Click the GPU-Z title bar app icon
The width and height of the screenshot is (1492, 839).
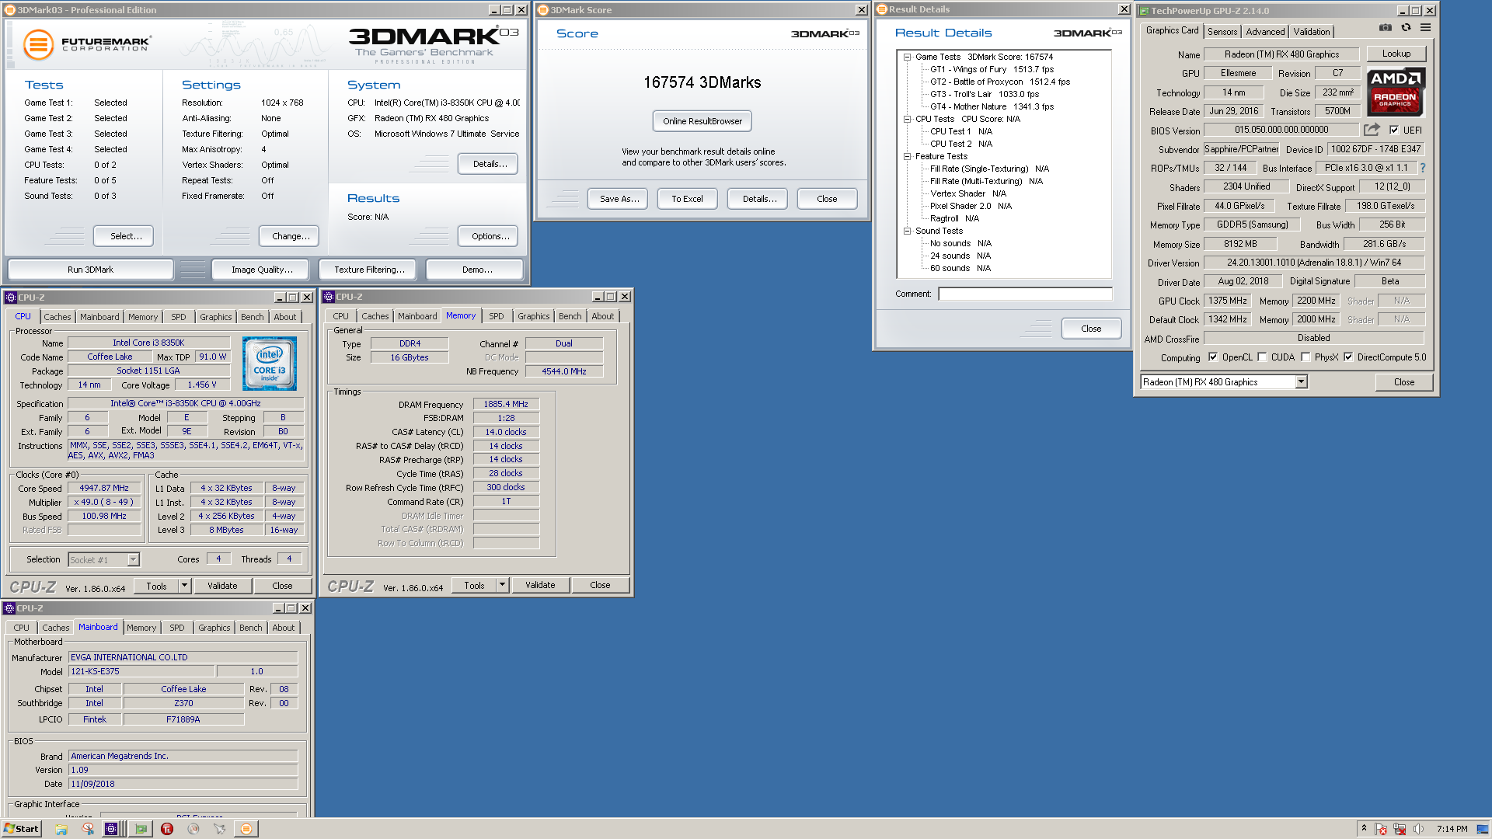1143,11
